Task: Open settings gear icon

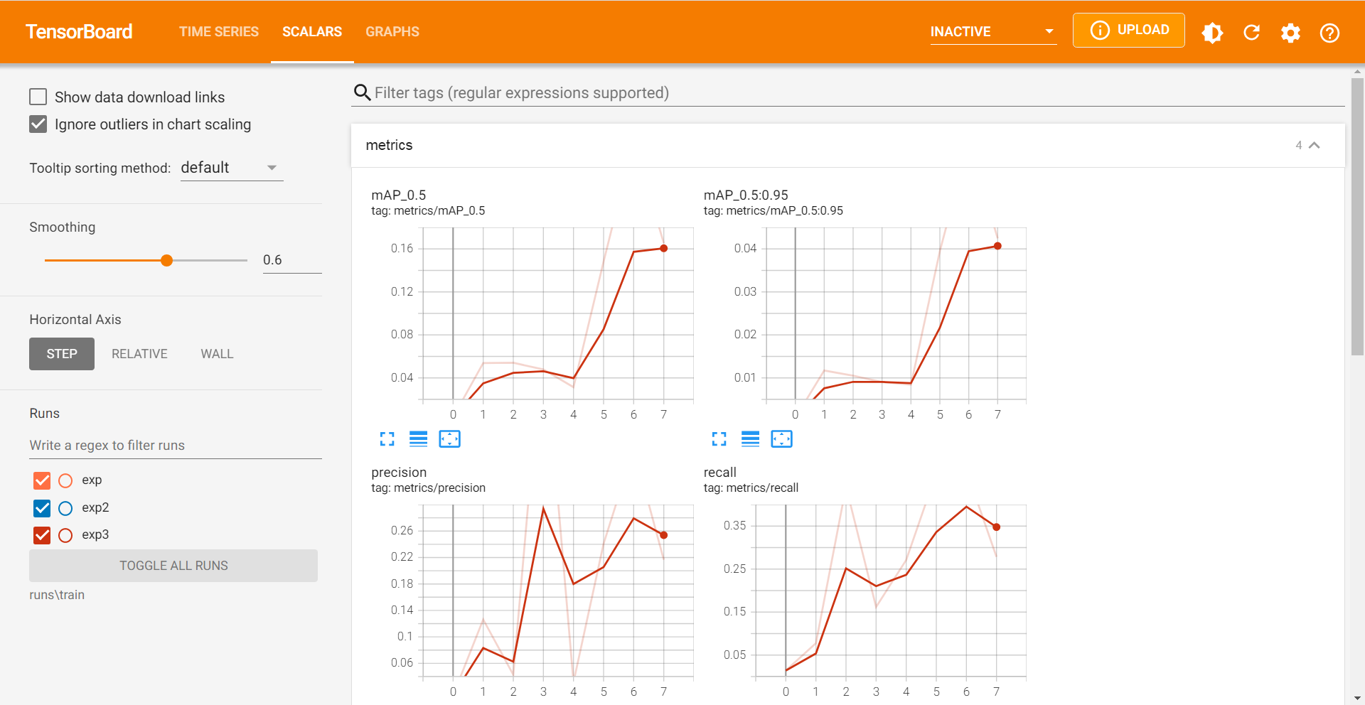Action: tap(1290, 33)
